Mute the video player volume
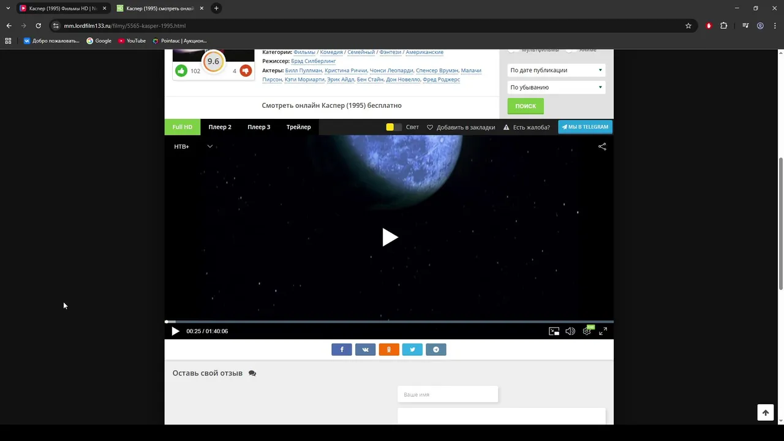 point(570,331)
